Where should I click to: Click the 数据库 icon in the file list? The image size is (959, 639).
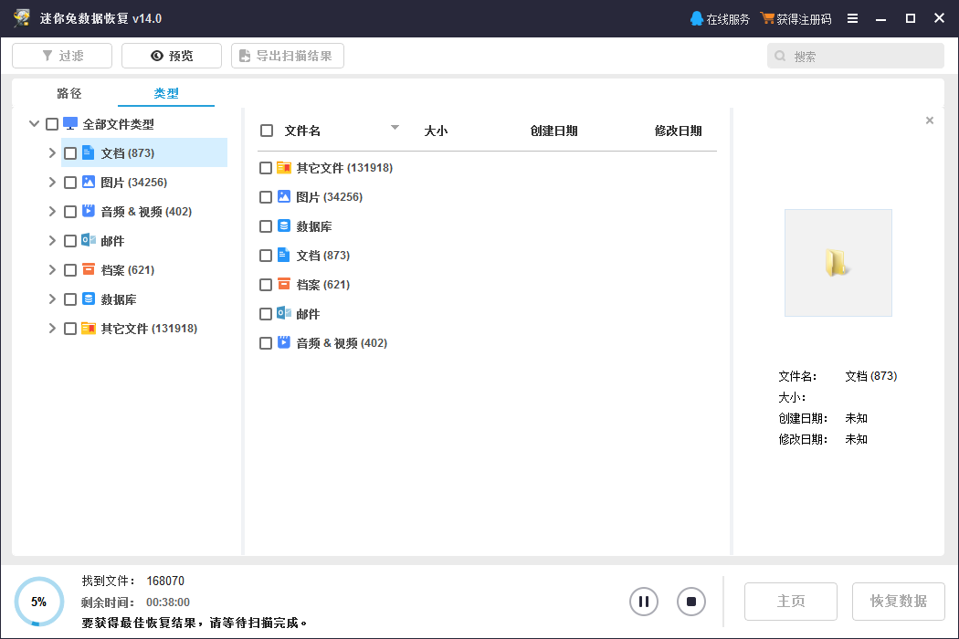click(284, 226)
